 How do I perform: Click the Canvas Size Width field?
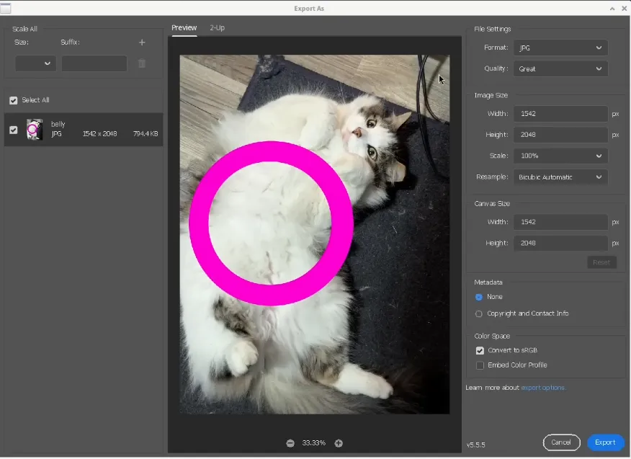tap(560, 222)
